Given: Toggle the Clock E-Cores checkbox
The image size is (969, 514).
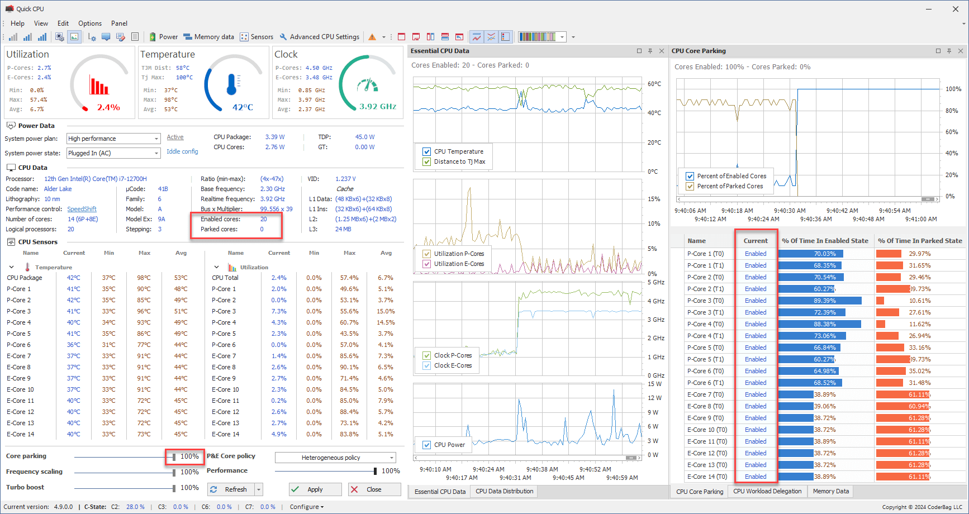Looking at the screenshot, I should click(427, 365).
